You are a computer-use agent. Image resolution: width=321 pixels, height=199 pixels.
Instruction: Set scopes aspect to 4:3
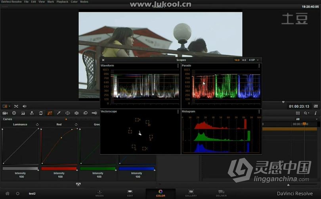(244, 60)
